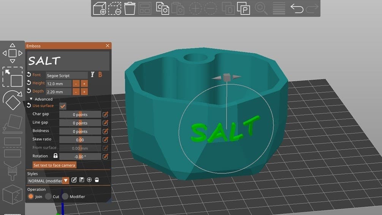Click the SALT text input box

68,61
